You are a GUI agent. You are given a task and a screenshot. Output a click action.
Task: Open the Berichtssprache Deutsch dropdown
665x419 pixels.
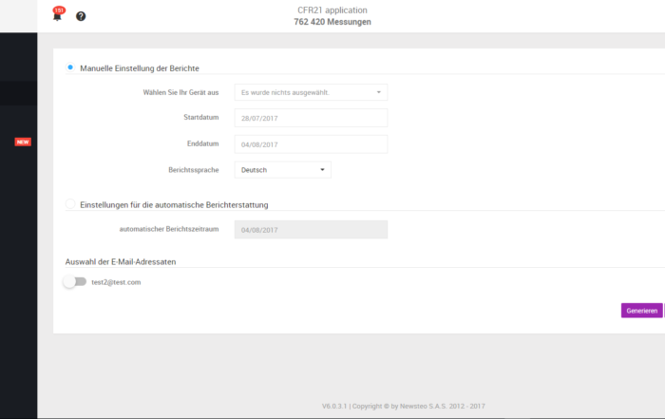click(283, 170)
